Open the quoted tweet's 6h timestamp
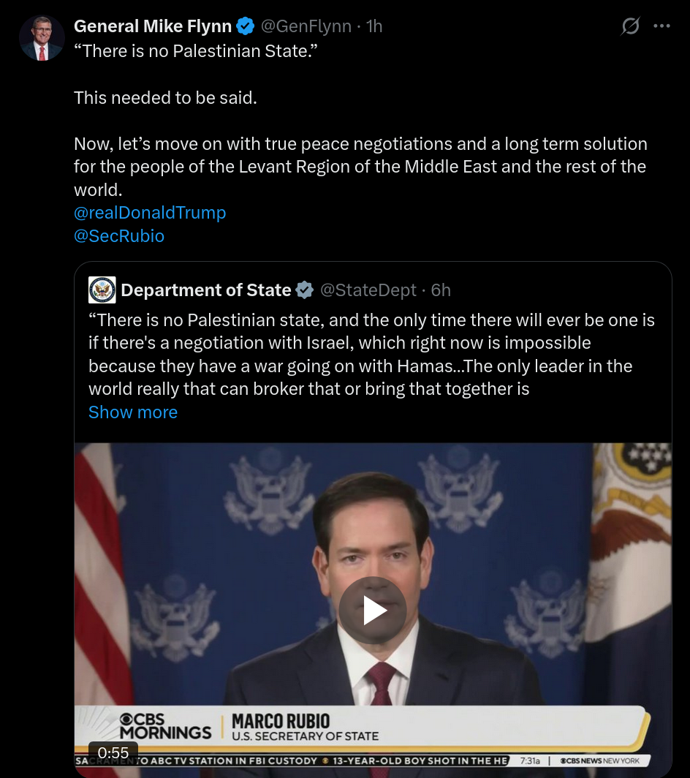 pyautogui.click(x=441, y=290)
